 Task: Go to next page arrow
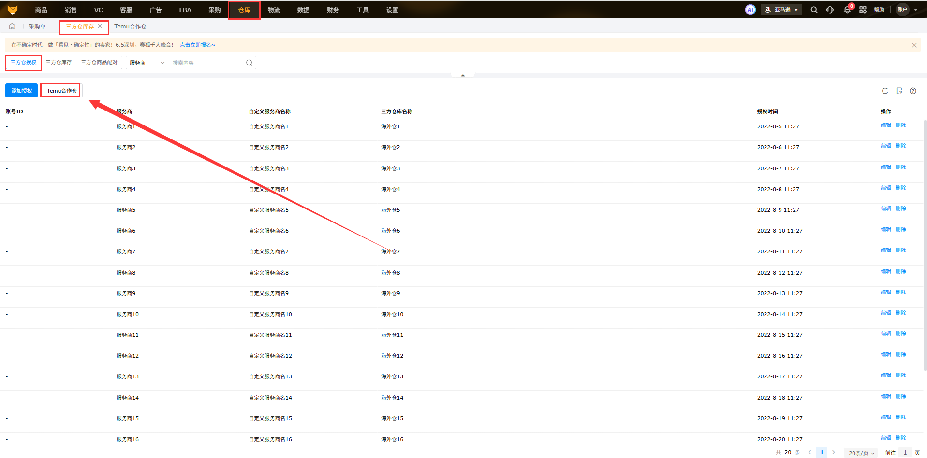pyautogui.click(x=833, y=452)
